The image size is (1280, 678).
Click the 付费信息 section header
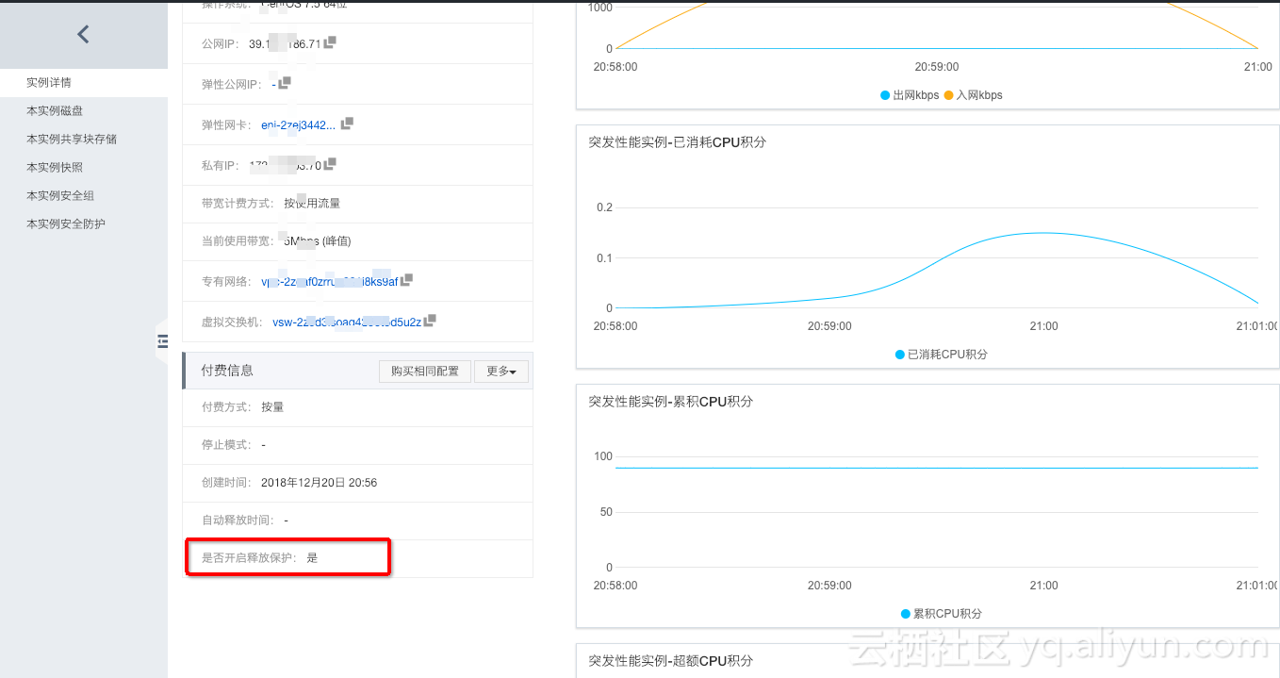coord(227,371)
